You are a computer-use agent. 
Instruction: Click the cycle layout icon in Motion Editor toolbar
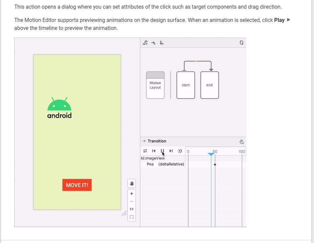click(x=241, y=42)
